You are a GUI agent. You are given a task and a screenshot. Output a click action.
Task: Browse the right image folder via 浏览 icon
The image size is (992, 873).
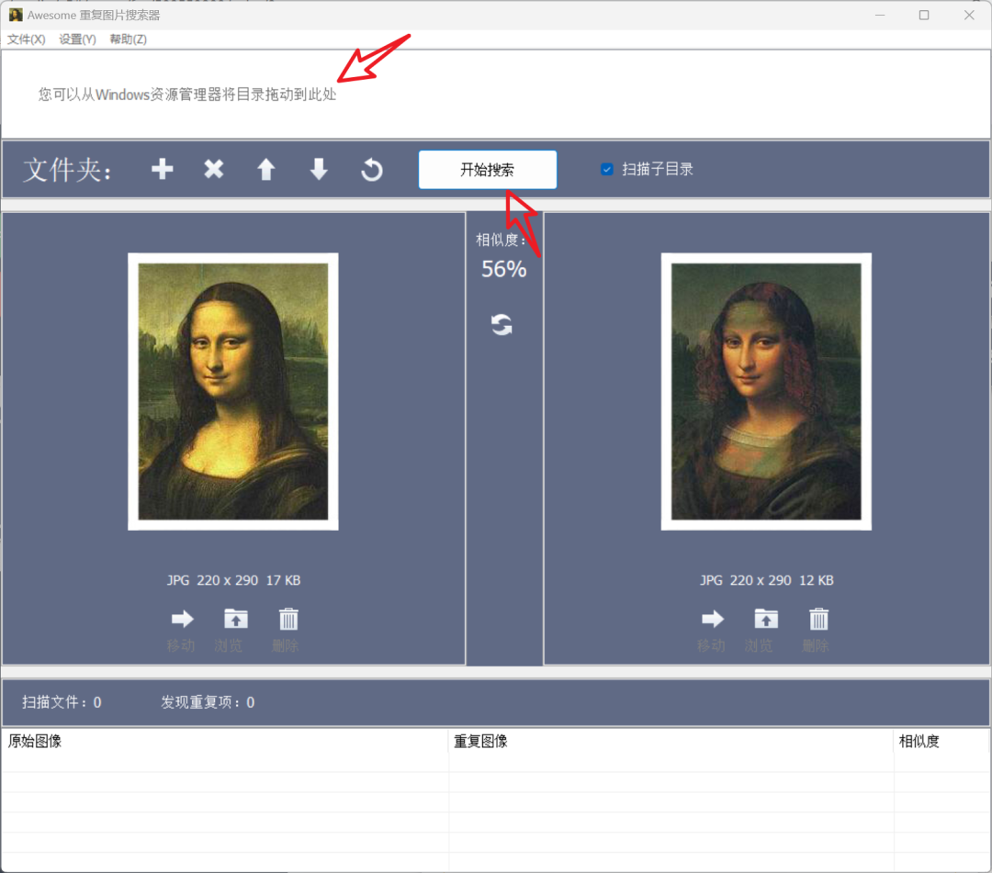tap(765, 618)
